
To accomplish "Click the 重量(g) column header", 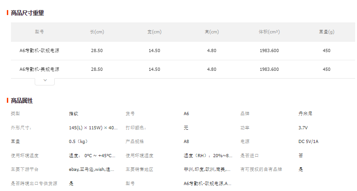I will click(x=326, y=32).
